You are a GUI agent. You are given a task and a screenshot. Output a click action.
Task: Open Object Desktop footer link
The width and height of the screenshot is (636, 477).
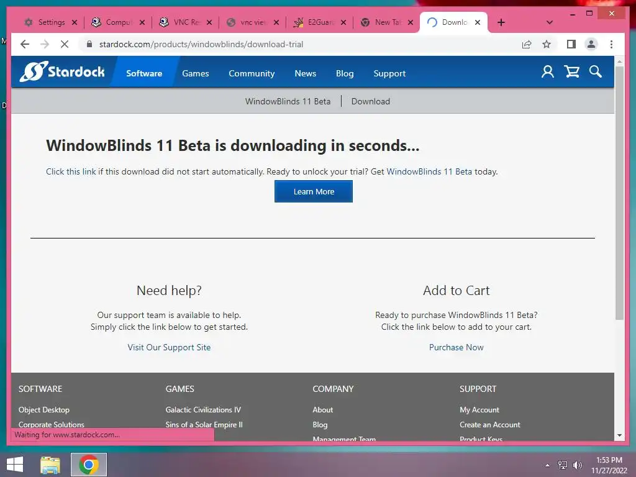[44, 410]
